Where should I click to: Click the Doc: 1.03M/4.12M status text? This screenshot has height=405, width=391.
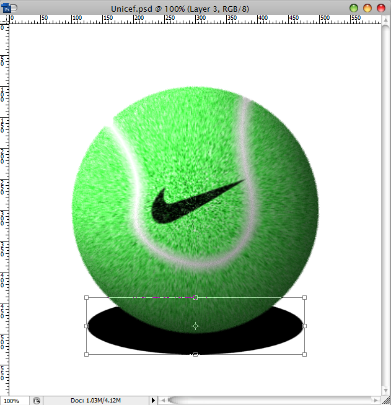95,401
